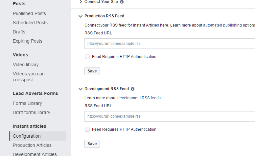Click the Development RSS Feed URL field
255x156 pixels.
click(x=169, y=116)
